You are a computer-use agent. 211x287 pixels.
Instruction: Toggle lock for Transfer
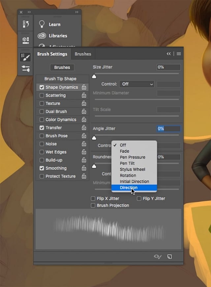pos(84,127)
